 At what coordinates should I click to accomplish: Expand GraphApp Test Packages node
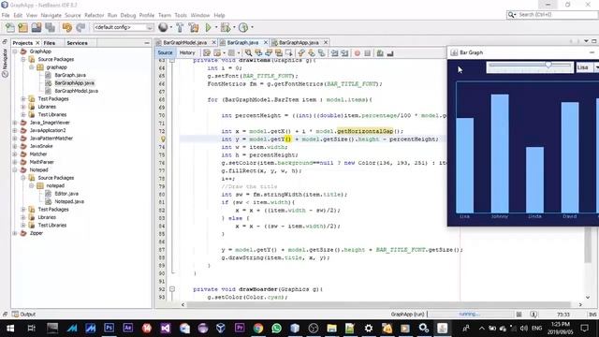[x=23, y=98]
